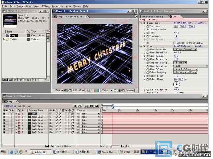Image resolution: width=213 pixels, height=159 pixels.
Task: Create a new folder in Project panel
Action: pos(10,80)
